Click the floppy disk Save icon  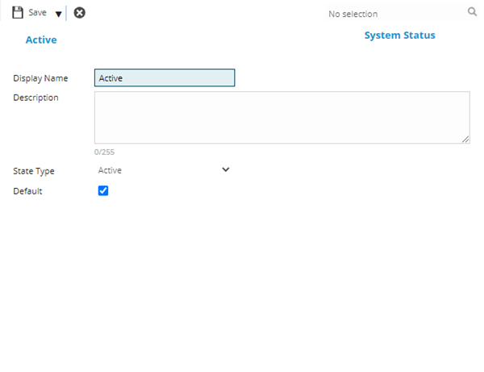click(18, 13)
